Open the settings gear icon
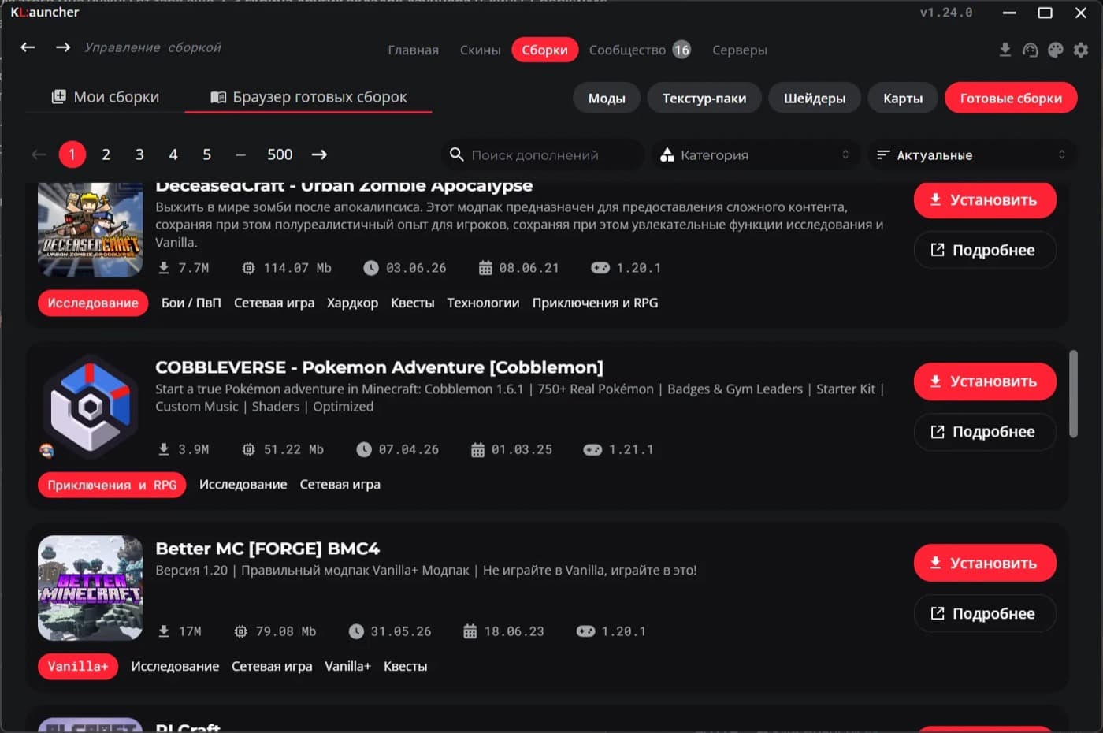 [x=1081, y=50]
